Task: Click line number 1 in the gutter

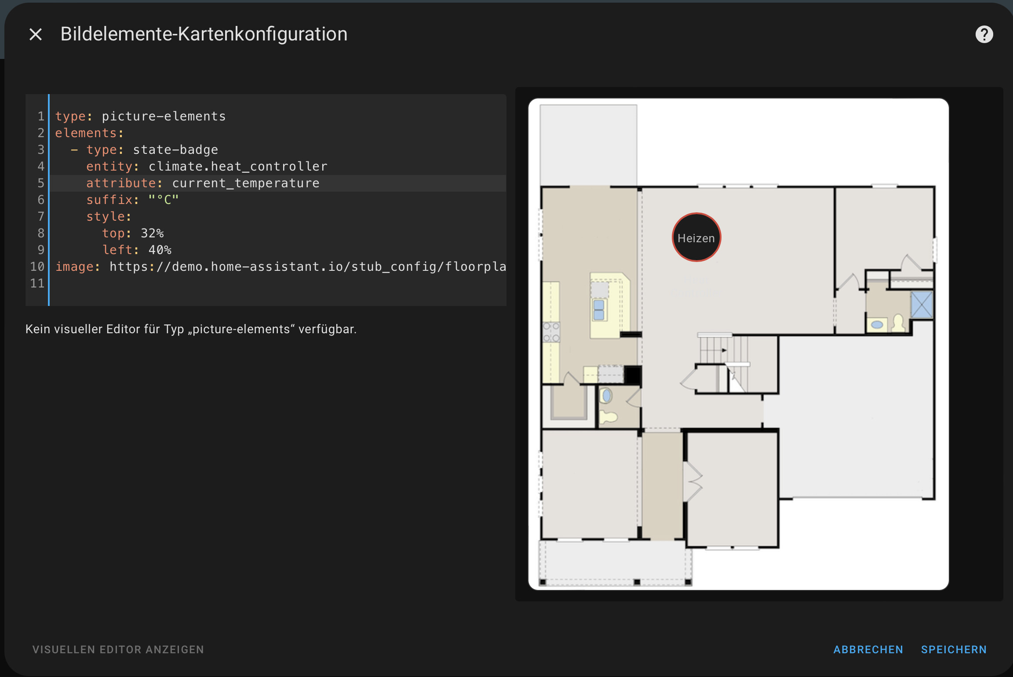Action: point(40,116)
